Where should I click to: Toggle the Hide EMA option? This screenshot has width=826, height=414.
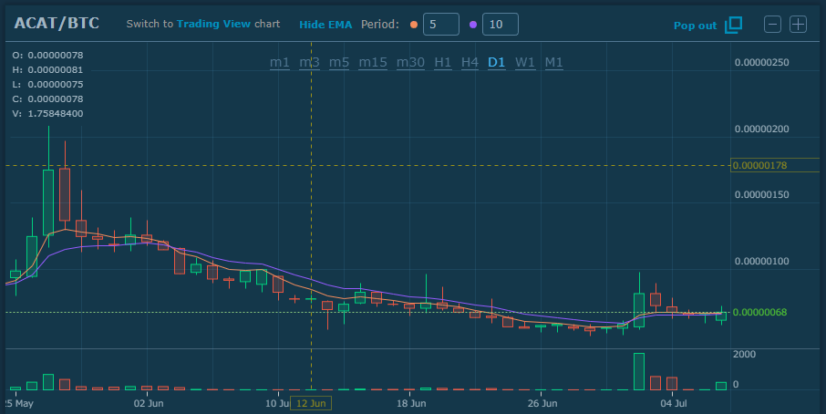point(325,24)
